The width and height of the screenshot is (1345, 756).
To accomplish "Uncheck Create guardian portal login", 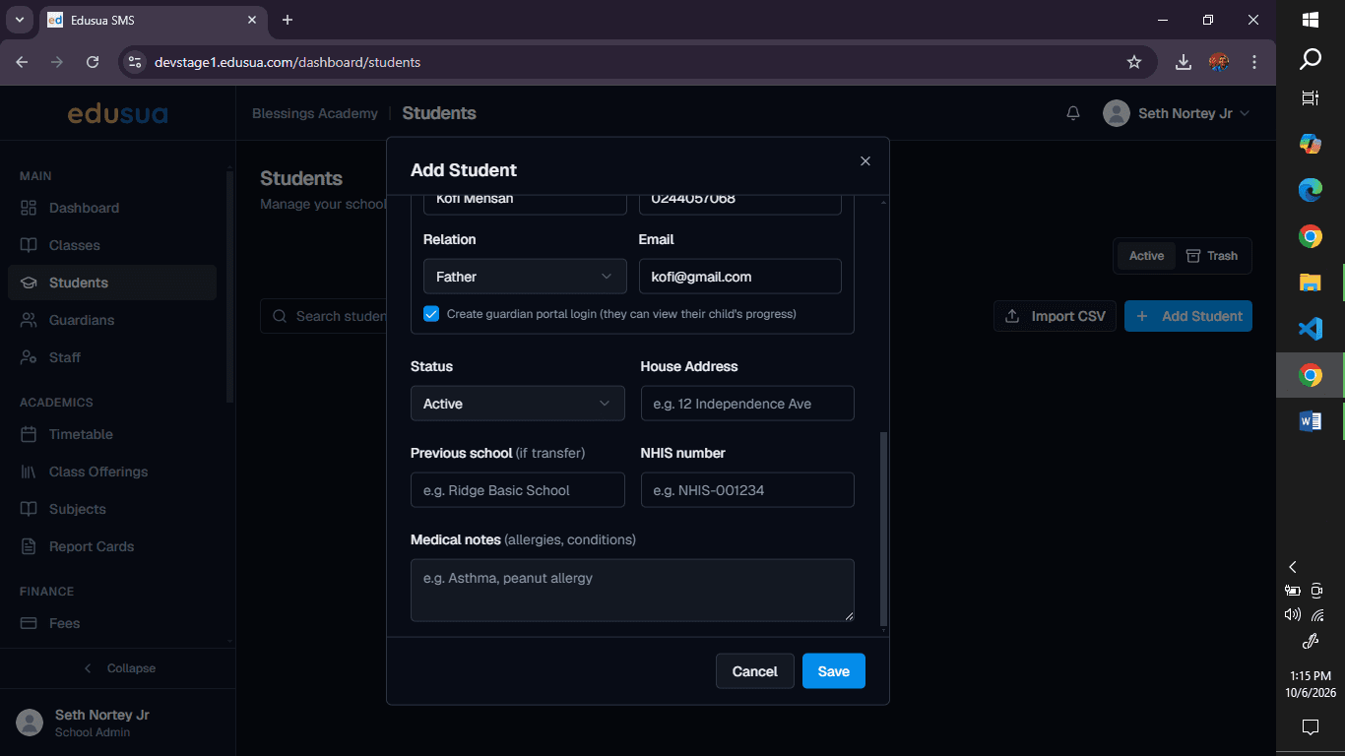I will 431,314.
